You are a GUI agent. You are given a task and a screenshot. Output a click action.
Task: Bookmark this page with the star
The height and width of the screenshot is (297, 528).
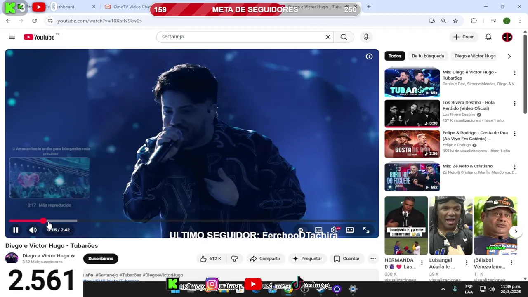pyautogui.click(x=455, y=21)
